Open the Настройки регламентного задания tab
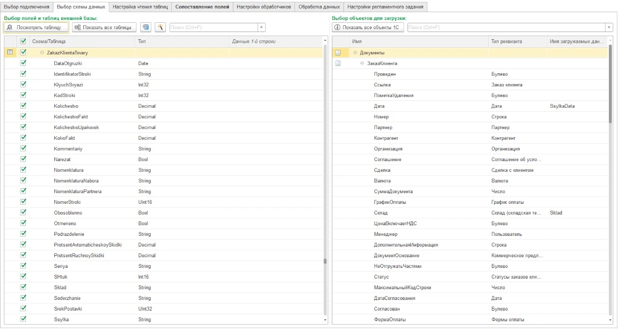Image resolution: width=621 pixels, height=330 pixels. pos(385,7)
